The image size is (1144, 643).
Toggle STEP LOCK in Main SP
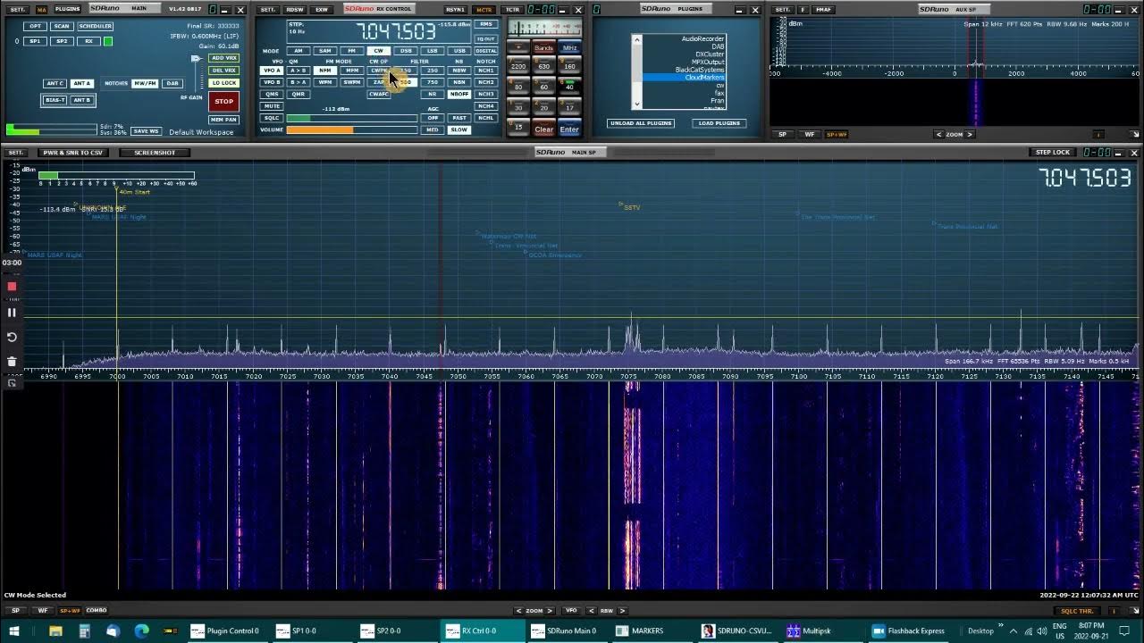(1052, 153)
